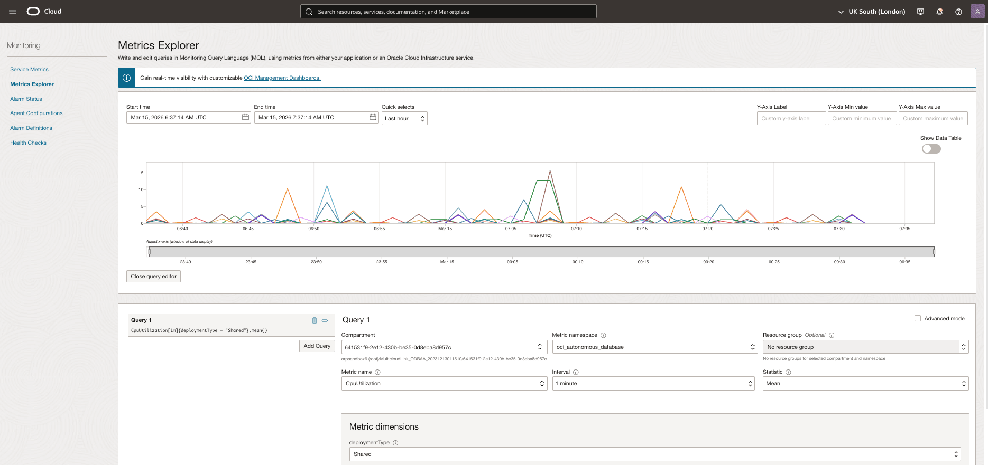Open deploymentType Shared dropdown
This screenshot has width=988, height=465.
655,454
